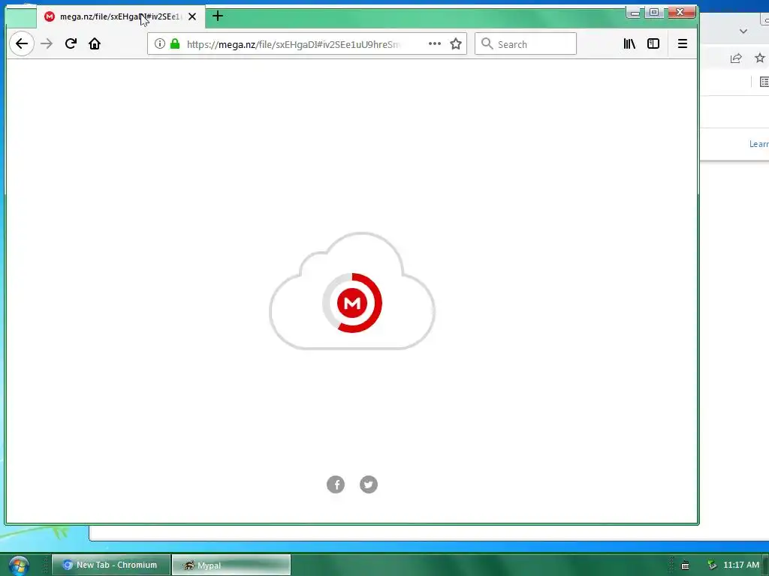Open page actions three-dot menu
The image size is (769, 576).
tap(435, 43)
